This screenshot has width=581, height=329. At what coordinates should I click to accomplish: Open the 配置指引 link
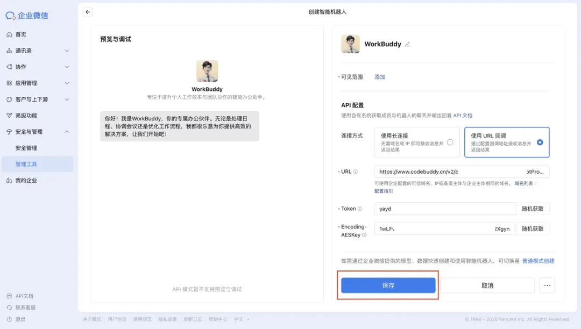(x=384, y=191)
